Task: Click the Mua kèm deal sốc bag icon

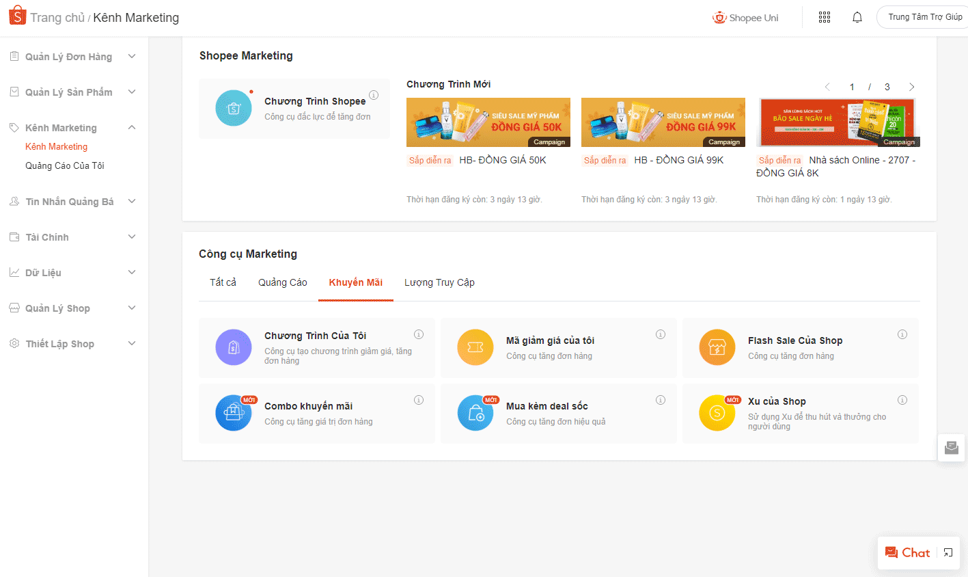Action: [475, 412]
